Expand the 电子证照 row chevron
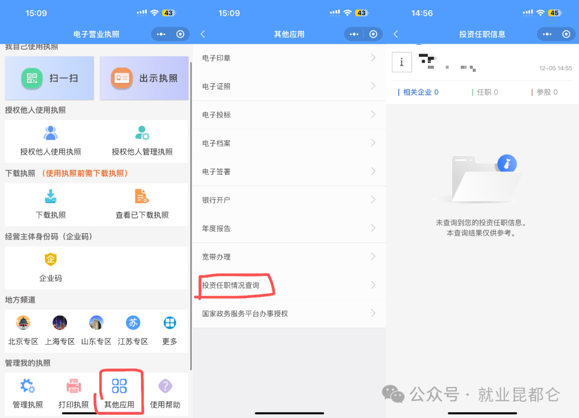Image resolution: width=579 pixels, height=418 pixels. 373,86
